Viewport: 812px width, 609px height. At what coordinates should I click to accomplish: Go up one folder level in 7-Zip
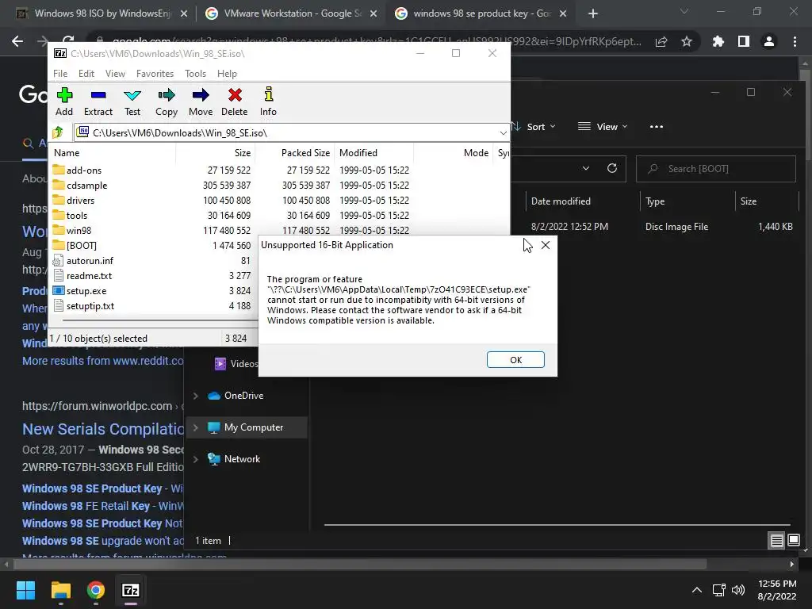58,132
